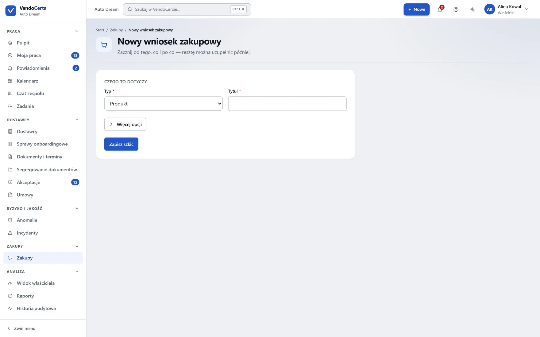The width and height of the screenshot is (540, 337).
Task: Click the Moja praca checkmark icon
Action: tap(10, 55)
